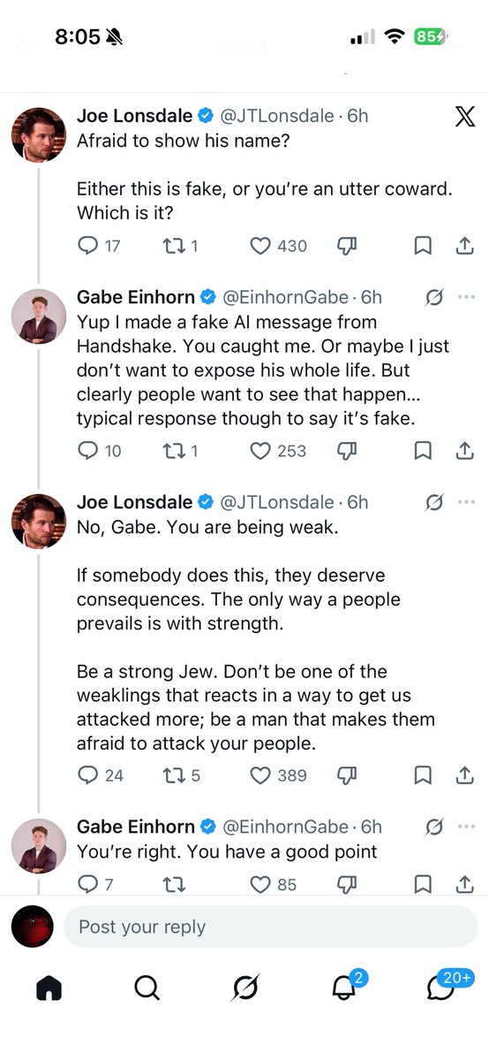Open Notifications bell with 2 badge
The height and width of the screenshot is (1061, 489).
[343, 987]
